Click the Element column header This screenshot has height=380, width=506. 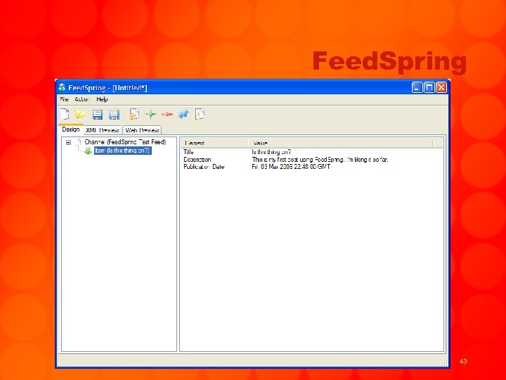coord(215,143)
